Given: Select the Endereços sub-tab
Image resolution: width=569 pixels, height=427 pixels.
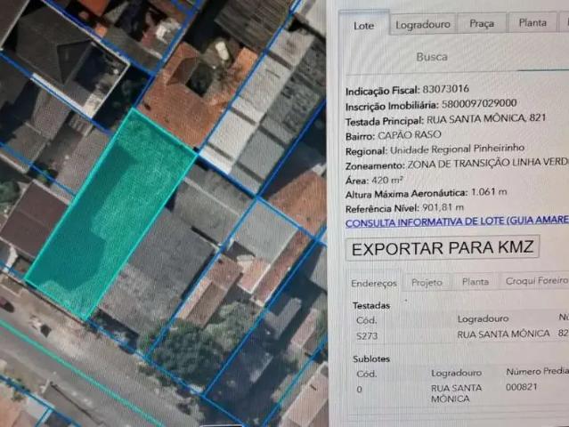Looking at the screenshot, I should 374,282.
